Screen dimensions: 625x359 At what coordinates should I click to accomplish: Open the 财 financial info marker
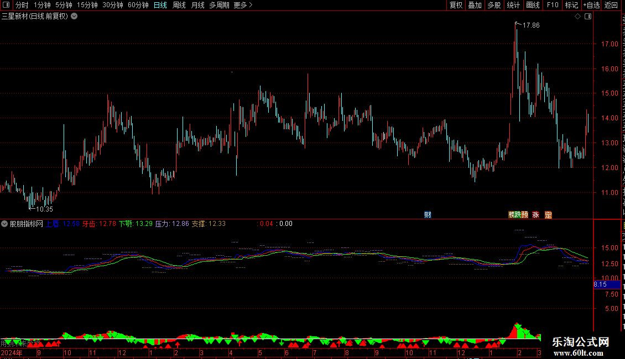point(428,215)
